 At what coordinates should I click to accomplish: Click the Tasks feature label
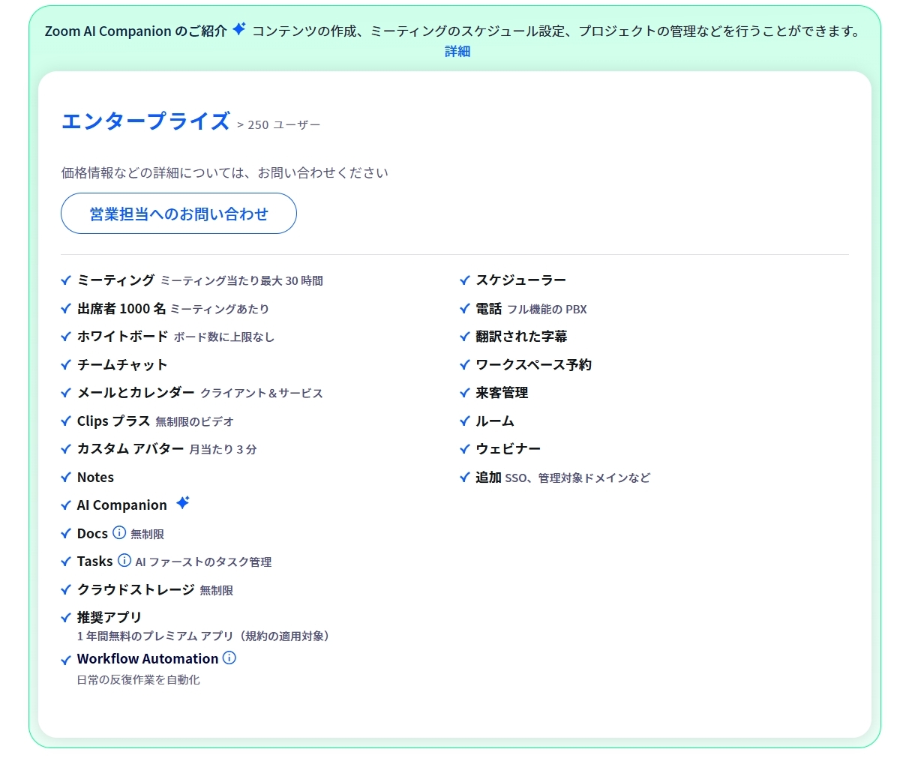click(x=94, y=562)
